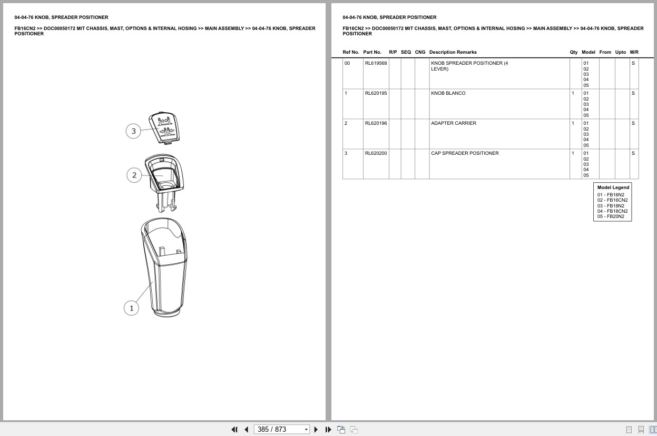Image resolution: width=657 pixels, height=436 pixels.
Task: Click legend entry 05 - FB20N2
Action: [x=611, y=216]
